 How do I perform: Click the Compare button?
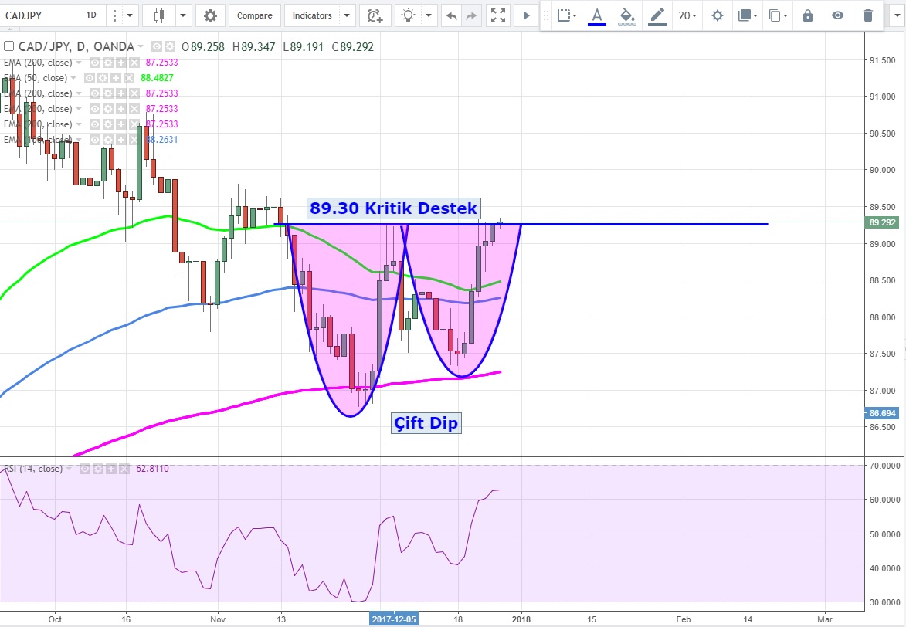tap(254, 15)
